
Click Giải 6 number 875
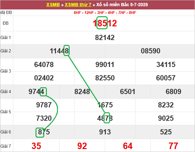click(x=44, y=132)
